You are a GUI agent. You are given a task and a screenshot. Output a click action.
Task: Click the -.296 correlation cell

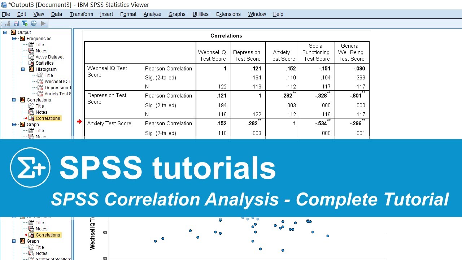(x=357, y=123)
